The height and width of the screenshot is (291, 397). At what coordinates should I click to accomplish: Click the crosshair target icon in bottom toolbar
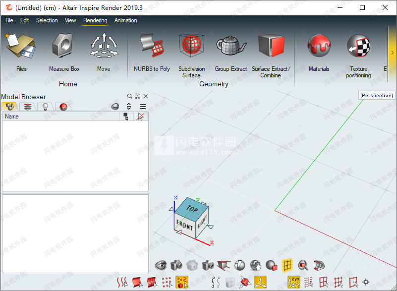366,282
